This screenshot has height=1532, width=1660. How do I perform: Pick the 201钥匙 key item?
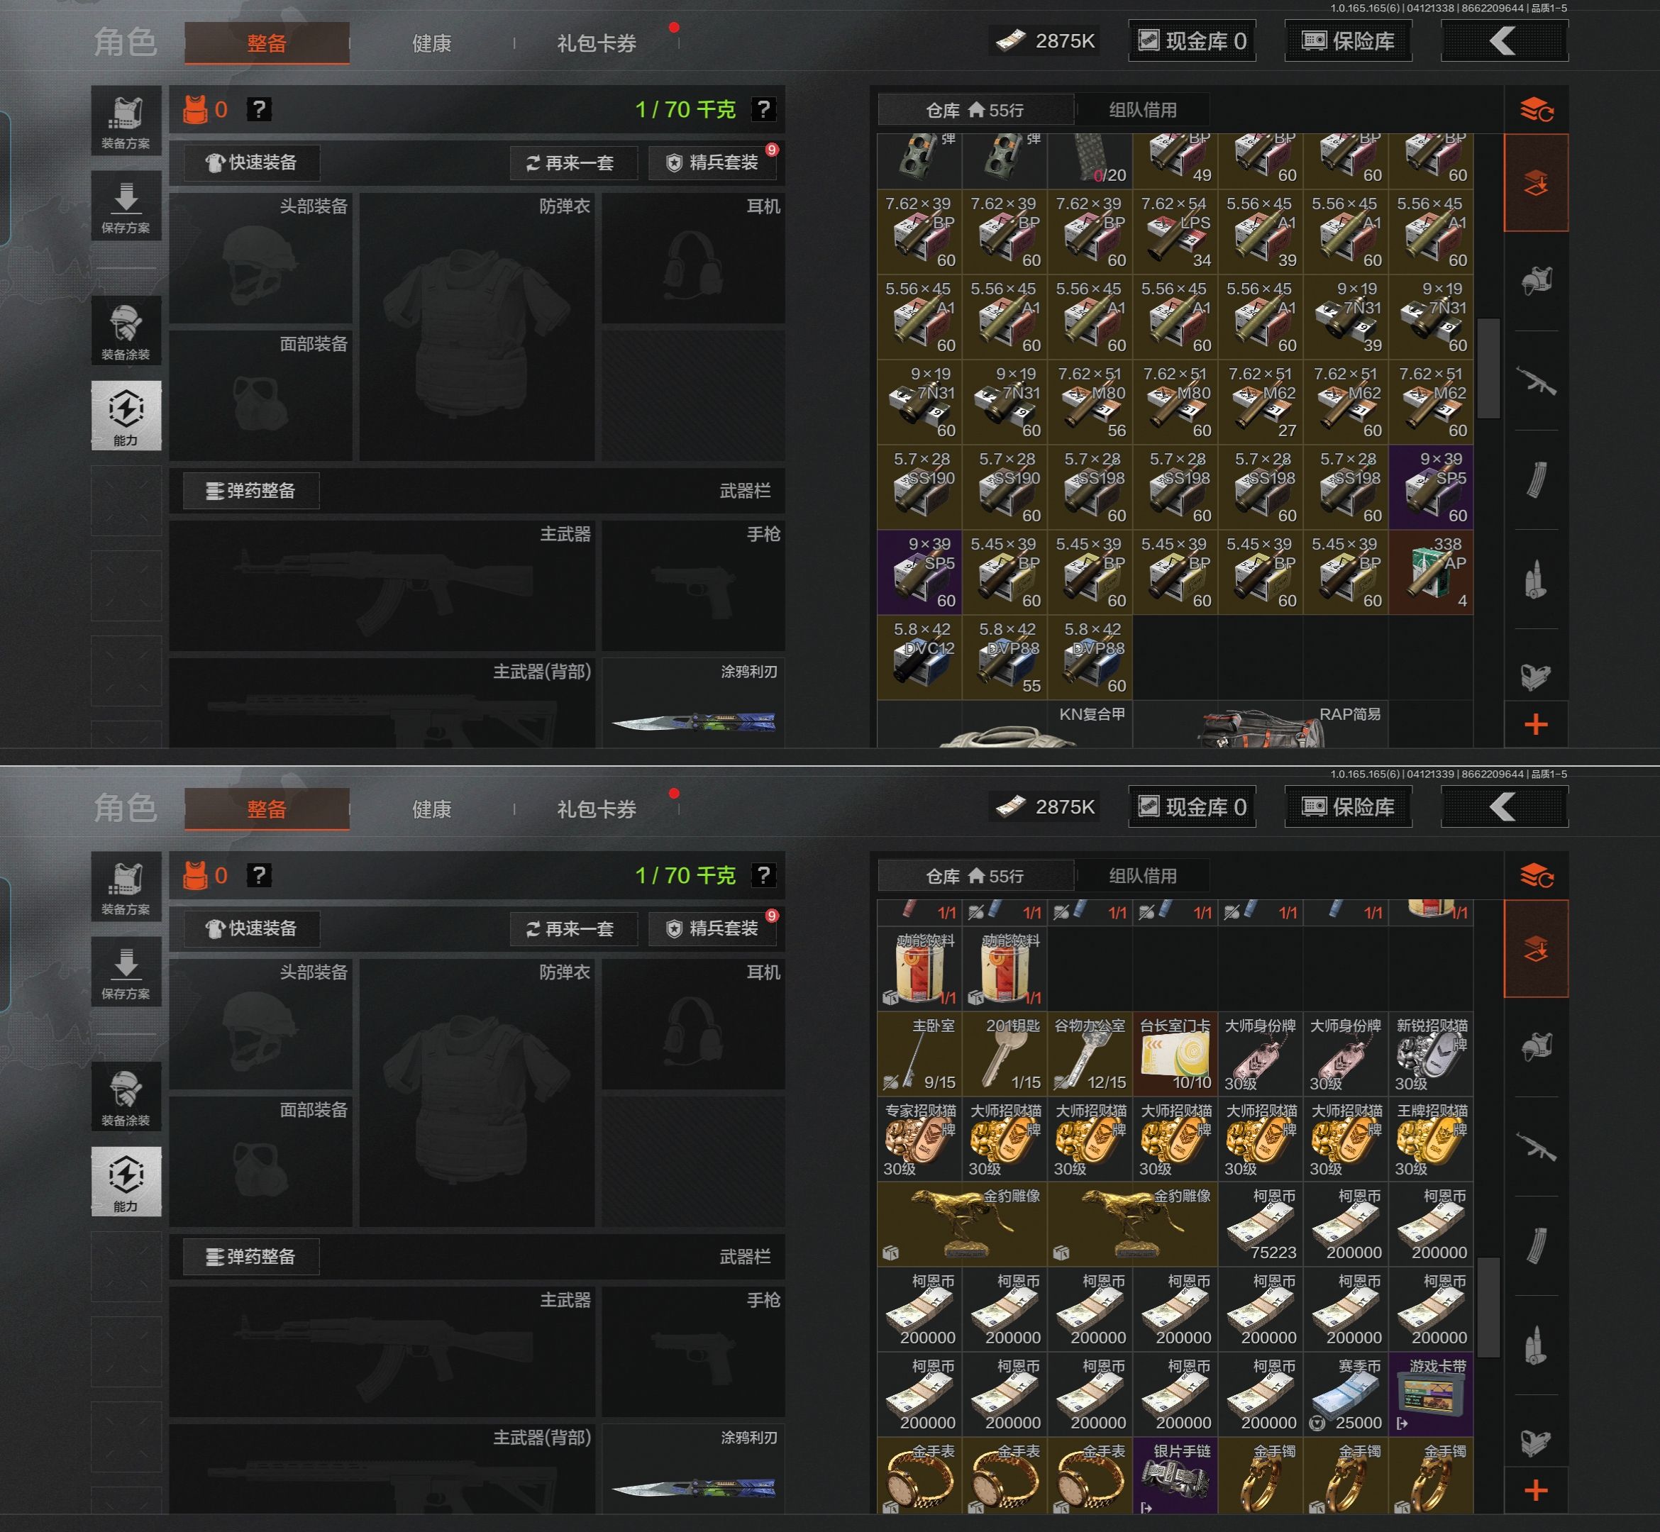tap(1004, 1054)
